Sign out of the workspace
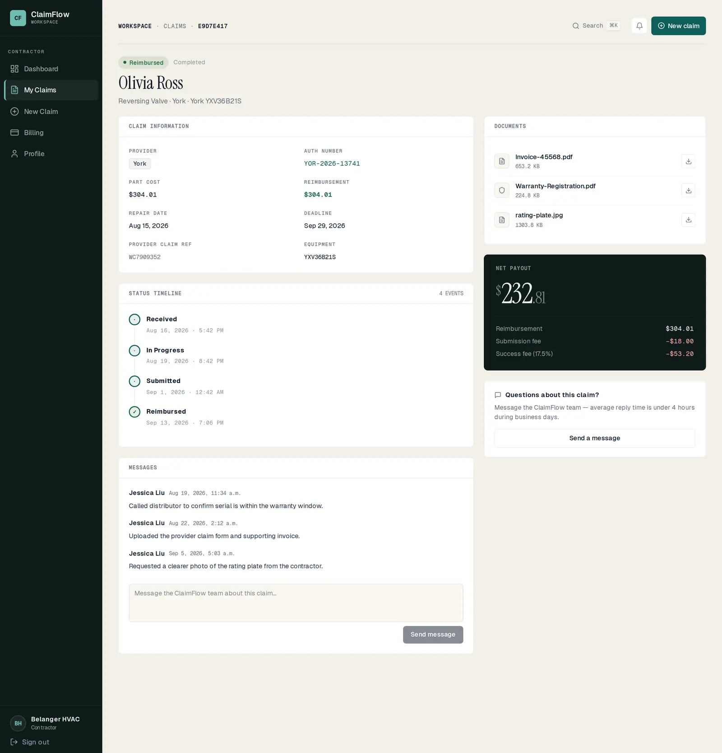Image resolution: width=722 pixels, height=753 pixels. (x=30, y=742)
